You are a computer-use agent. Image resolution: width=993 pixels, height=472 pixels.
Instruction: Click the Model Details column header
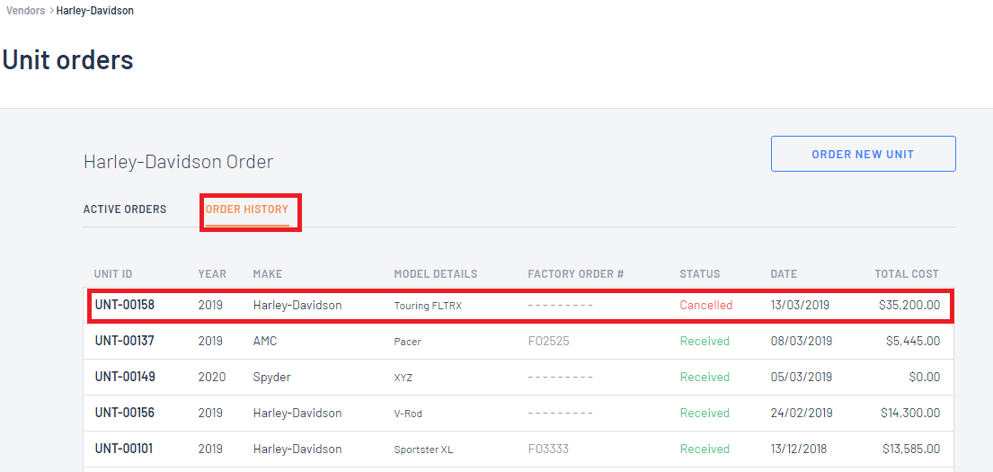[x=436, y=274]
